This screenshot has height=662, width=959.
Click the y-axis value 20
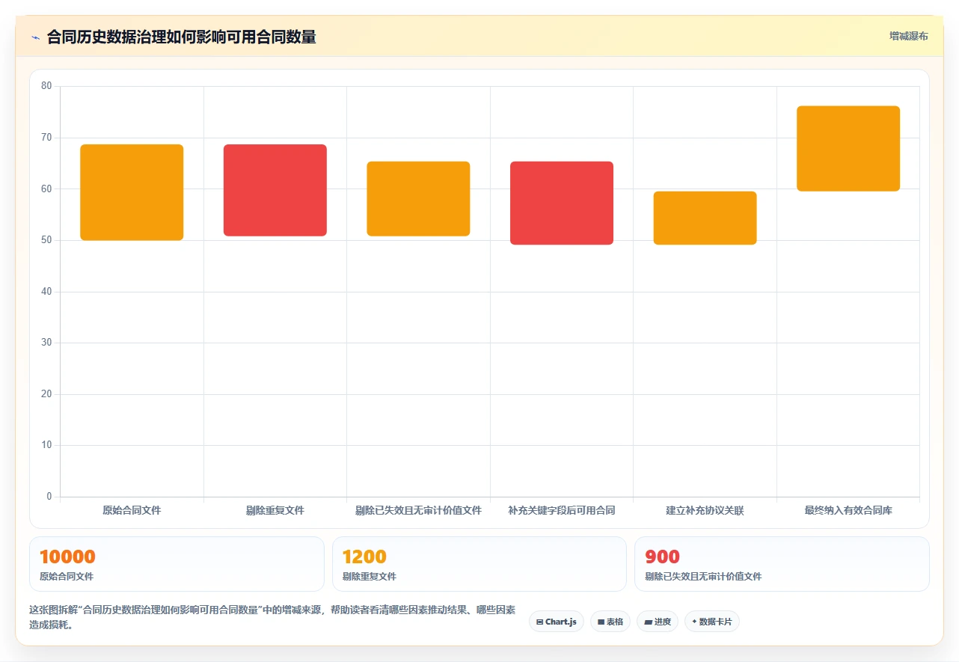(46, 394)
